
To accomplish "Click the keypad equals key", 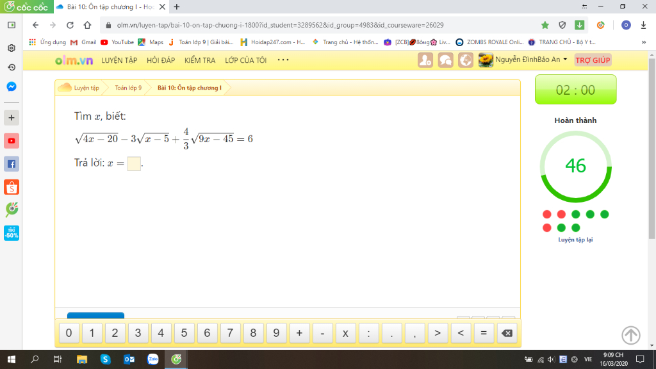I will (484, 333).
